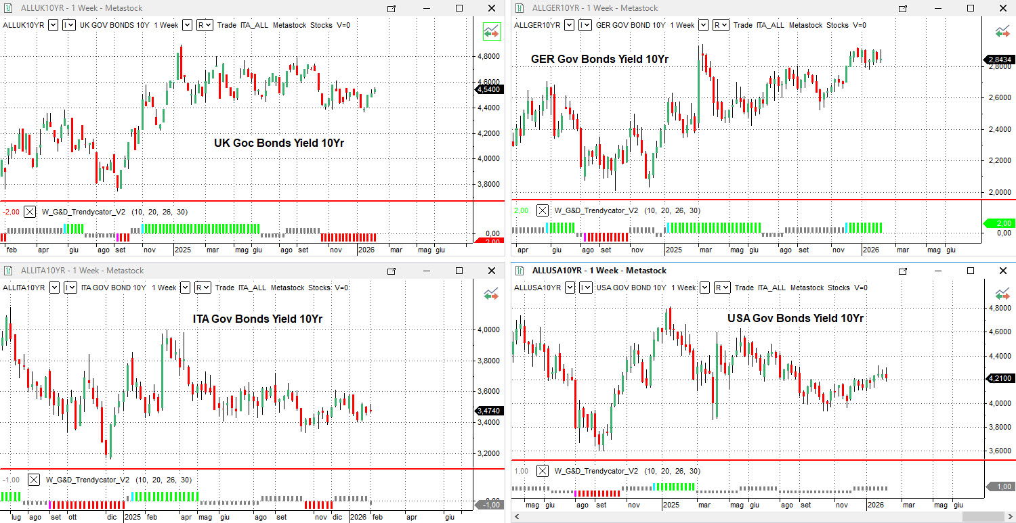
Task: Click the Trade label in UK chart header
Action: click(x=227, y=25)
